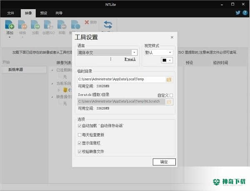This screenshot has width=250, height=191.
Task: Collapse the 已挂载映像 tree group
Action: [x=52, y=70]
